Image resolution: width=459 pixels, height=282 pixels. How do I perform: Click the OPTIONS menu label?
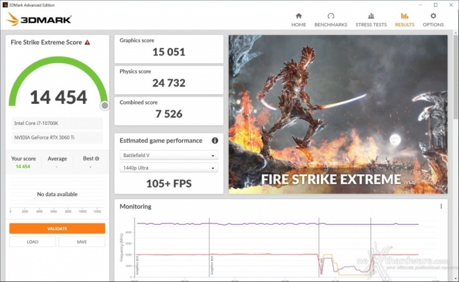click(x=433, y=25)
